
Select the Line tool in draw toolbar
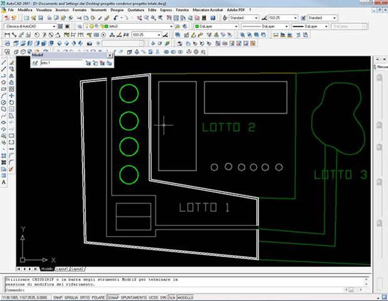(x=4, y=62)
